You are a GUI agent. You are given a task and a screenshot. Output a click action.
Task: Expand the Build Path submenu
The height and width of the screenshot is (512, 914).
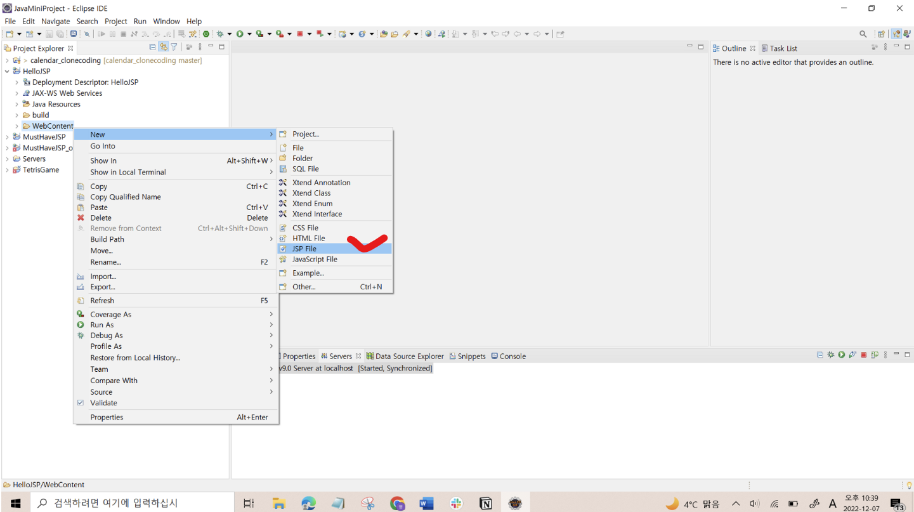pyautogui.click(x=176, y=239)
